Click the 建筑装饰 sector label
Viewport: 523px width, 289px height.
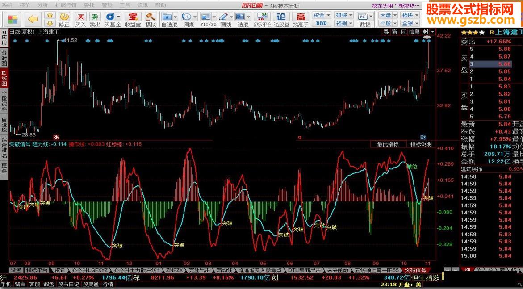tap(472, 169)
